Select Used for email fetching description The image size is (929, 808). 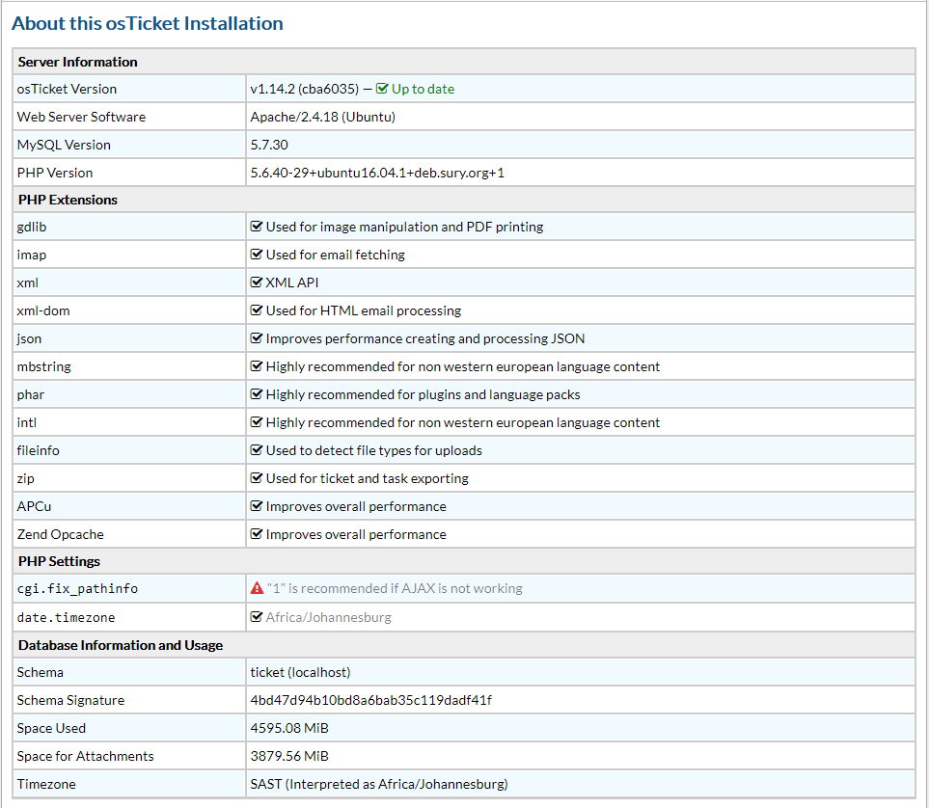(x=336, y=255)
